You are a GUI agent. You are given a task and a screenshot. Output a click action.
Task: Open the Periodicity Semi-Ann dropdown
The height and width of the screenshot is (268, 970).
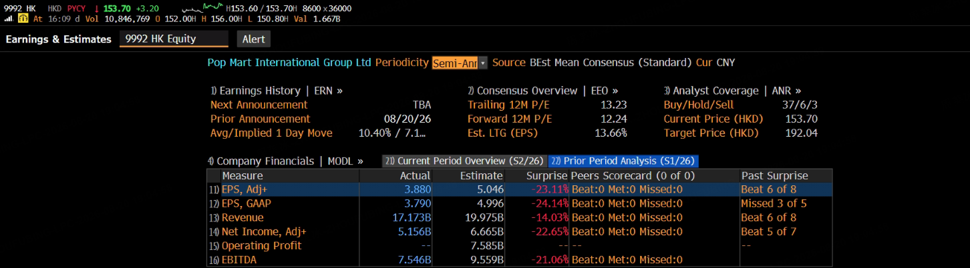(459, 63)
